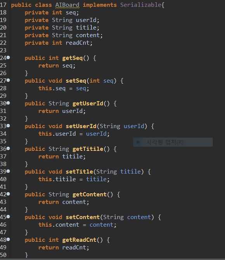
Task: Click 'return titile;' on line 37
Action: coord(62,156)
